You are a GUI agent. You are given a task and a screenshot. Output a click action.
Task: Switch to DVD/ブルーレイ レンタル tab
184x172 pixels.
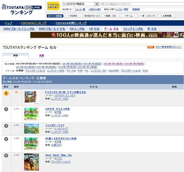click(x=19, y=29)
